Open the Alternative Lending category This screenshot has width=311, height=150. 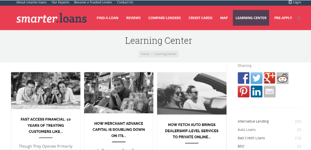pos(253,121)
